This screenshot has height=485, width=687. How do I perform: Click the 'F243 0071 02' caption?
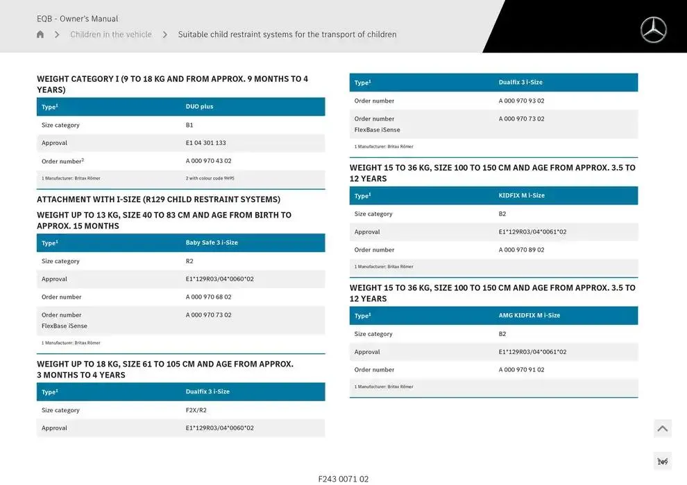pos(343,479)
